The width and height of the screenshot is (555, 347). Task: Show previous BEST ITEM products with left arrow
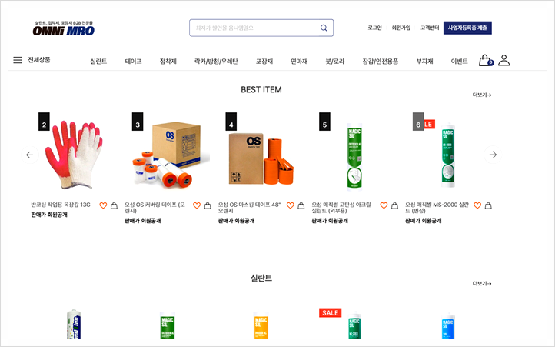point(30,155)
